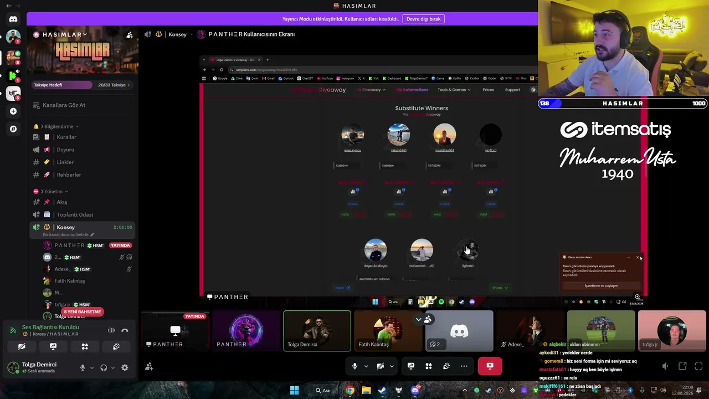Open the Discover servers compass icon
709x399 pixels.
(13, 129)
